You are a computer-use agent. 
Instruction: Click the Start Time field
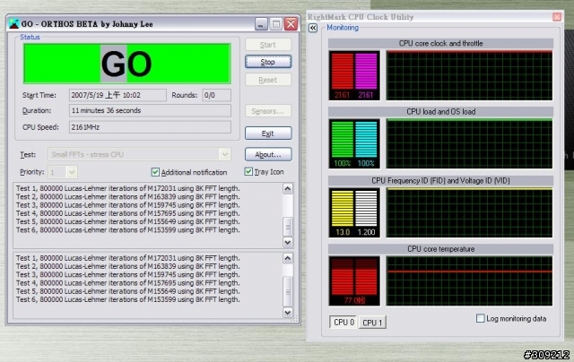117,95
